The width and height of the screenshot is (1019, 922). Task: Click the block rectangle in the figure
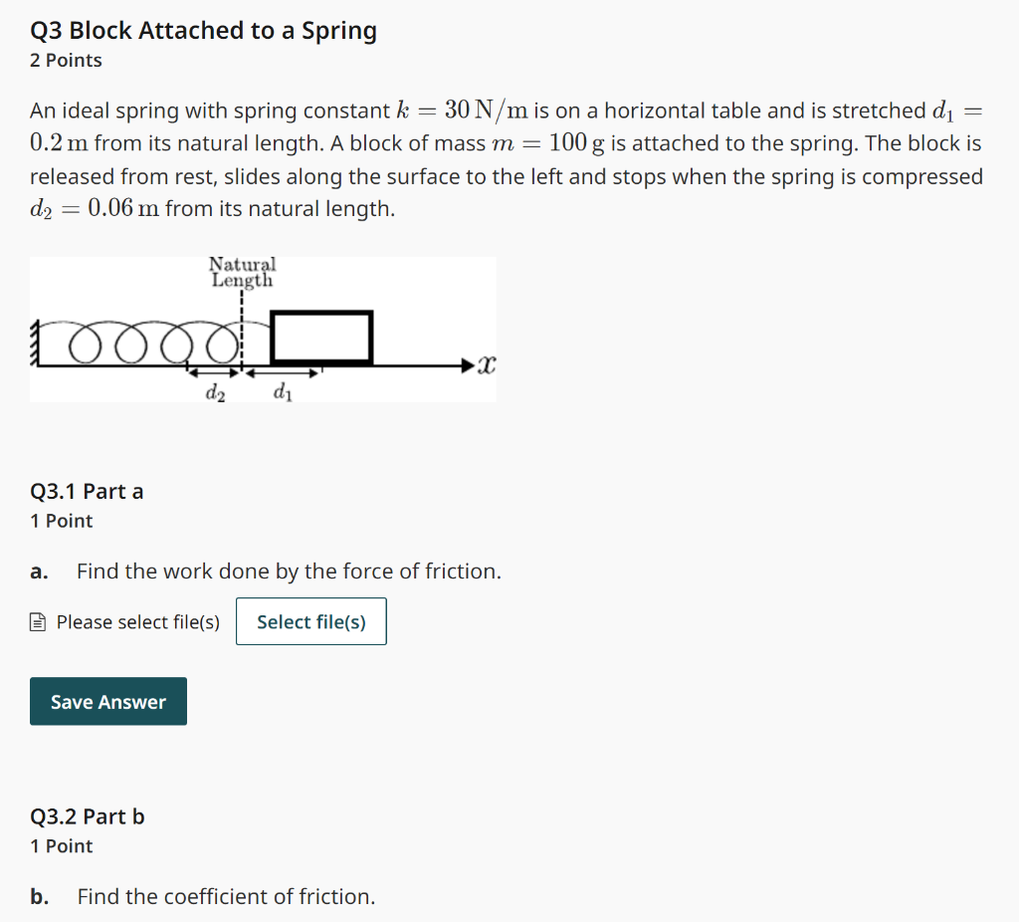click(320, 337)
